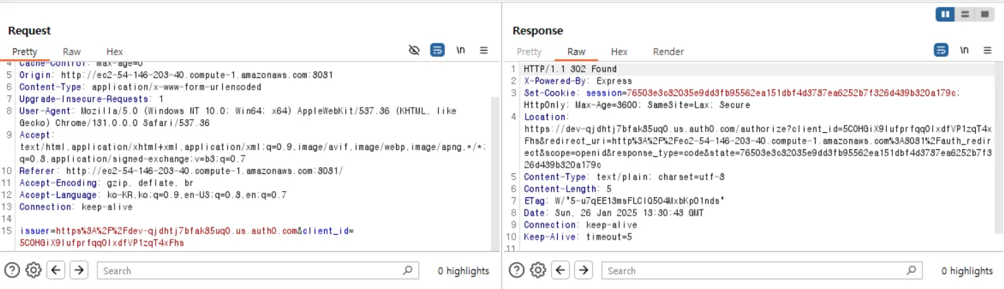Toggle hidden characters eye icon in Request
The image size is (1004, 289).
click(x=414, y=50)
